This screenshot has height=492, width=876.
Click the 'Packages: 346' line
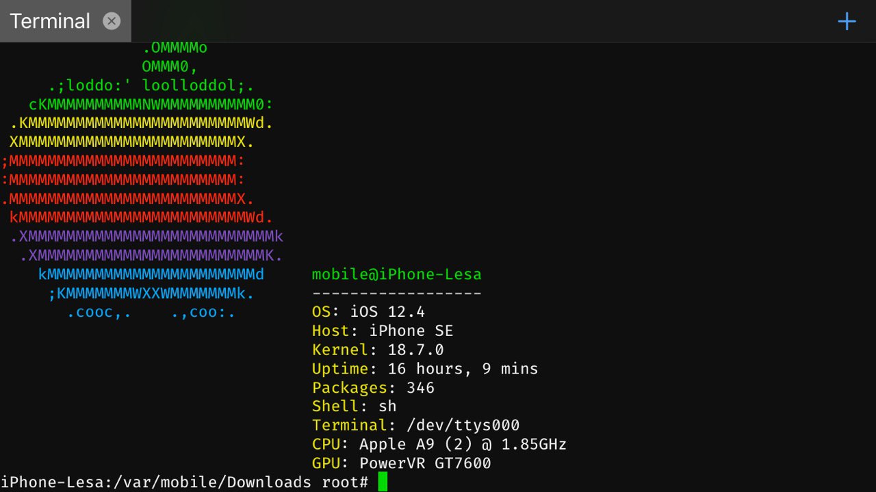373,388
